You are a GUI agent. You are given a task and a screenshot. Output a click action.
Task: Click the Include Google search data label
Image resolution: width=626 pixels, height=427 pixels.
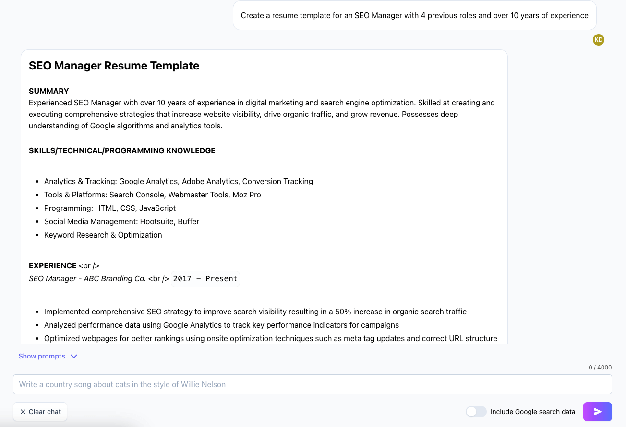point(532,412)
